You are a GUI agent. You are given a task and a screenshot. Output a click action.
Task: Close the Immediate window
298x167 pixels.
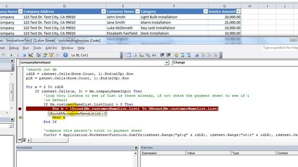[136, 148]
